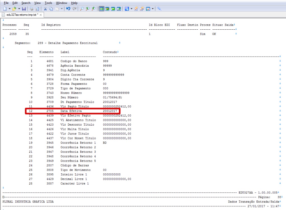Click the 'Nosso Número' label
The width and height of the screenshot is (286, 210).
coord(71,93)
